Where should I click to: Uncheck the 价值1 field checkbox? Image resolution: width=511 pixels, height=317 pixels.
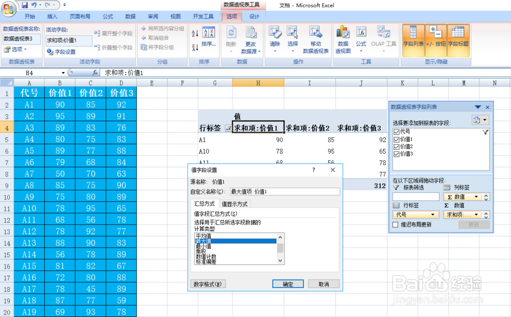(397, 139)
